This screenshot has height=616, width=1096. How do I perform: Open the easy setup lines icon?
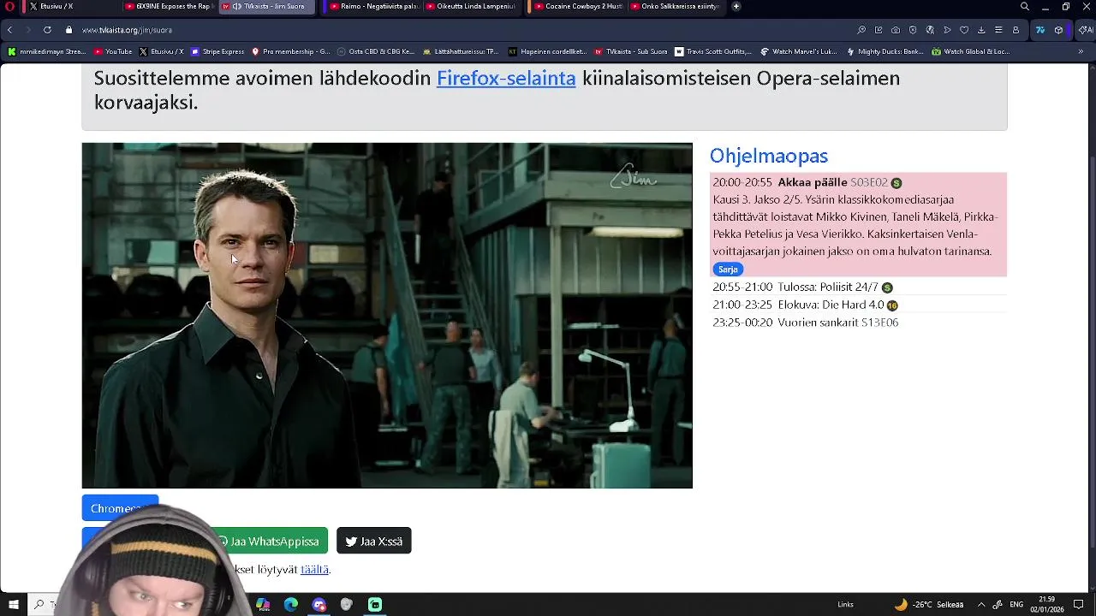pos(998,30)
